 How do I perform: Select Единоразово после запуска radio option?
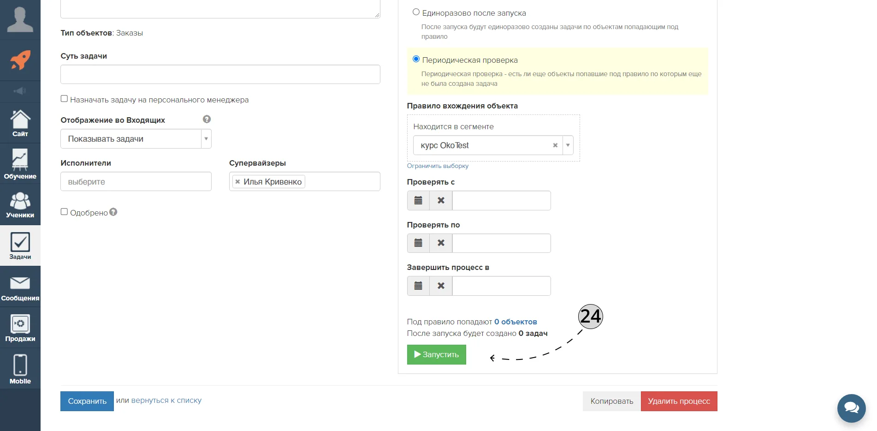(416, 12)
